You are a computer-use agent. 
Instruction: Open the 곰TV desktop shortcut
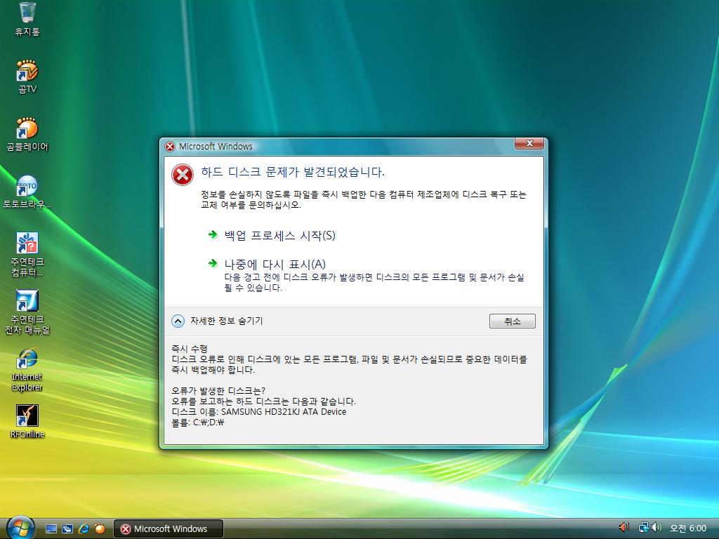[27, 76]
